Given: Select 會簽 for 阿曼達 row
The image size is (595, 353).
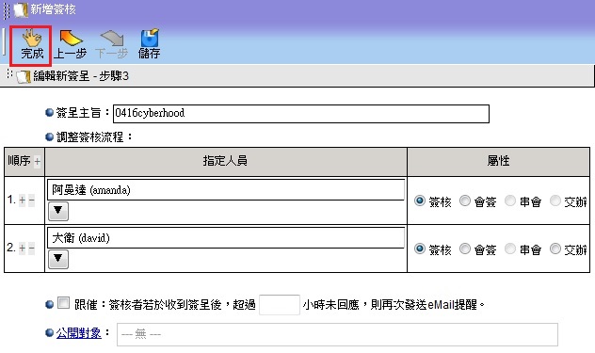Looking at the screenshot, I should (465, 201).
